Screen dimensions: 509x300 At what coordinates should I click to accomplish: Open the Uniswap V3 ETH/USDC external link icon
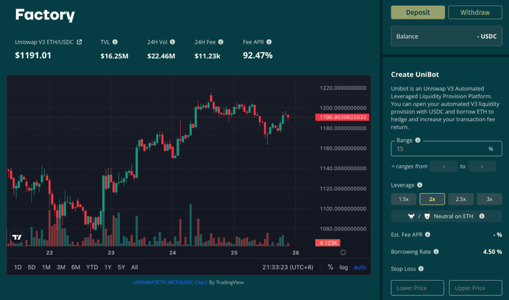(x=79, y=42)
